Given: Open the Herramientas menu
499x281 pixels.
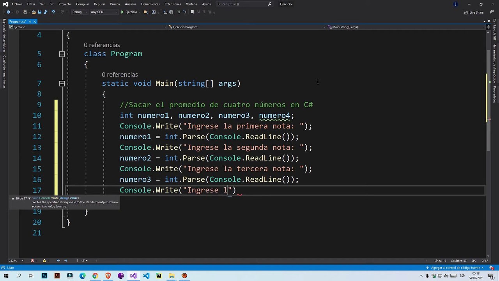Looking at the screenshot, I should [x=150, y=4].
